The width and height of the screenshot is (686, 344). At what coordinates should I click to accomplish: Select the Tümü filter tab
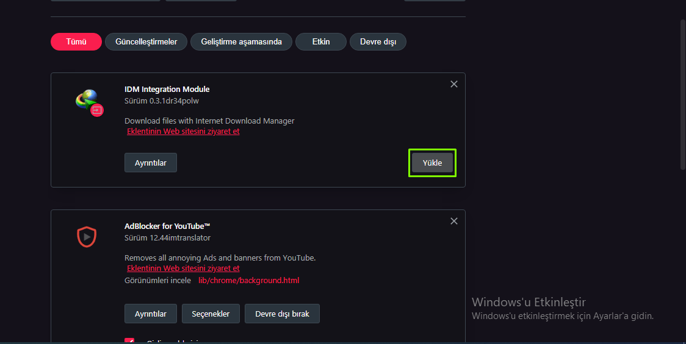[76, 42]
